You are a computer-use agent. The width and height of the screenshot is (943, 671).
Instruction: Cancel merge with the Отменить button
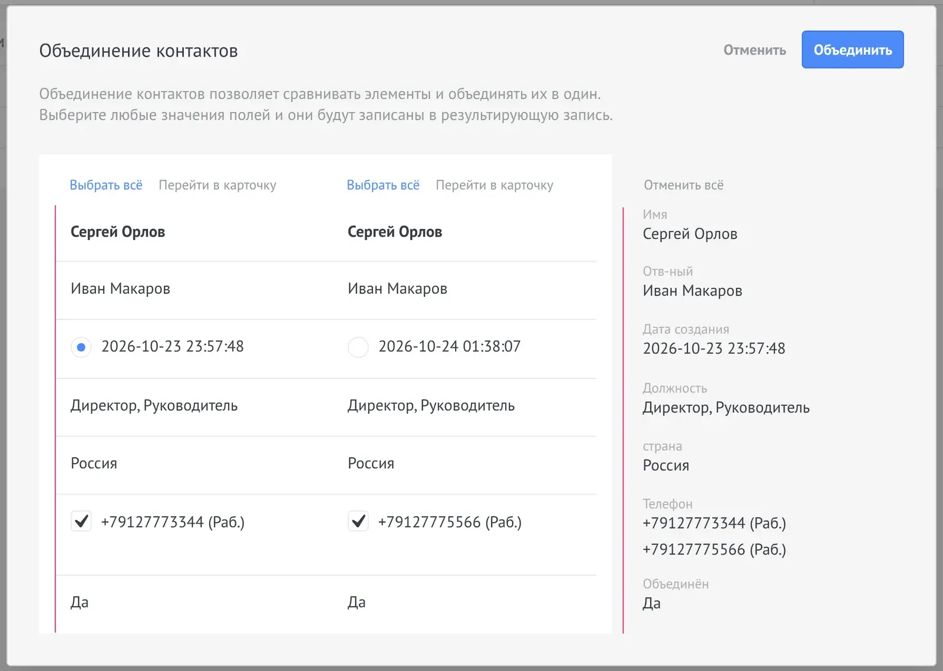point(754,50)
